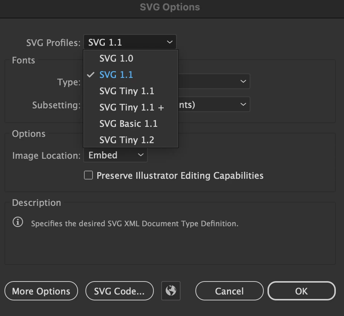Open the Image Location Embed dropdown
The height and width of the screenshot is (316, 344).
point(116,155)
